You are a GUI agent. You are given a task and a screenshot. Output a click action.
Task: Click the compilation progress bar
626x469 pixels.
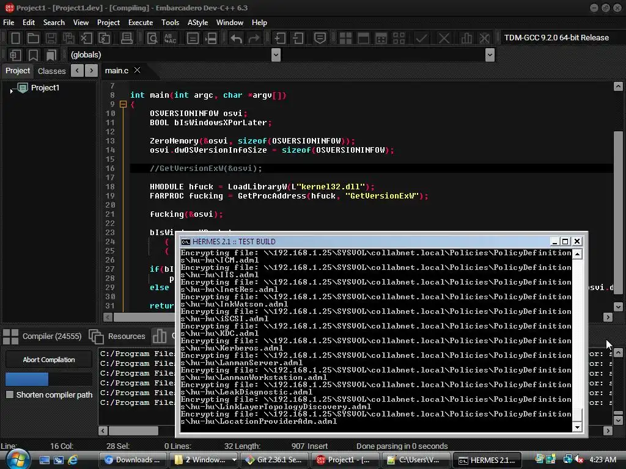[49, 379]
